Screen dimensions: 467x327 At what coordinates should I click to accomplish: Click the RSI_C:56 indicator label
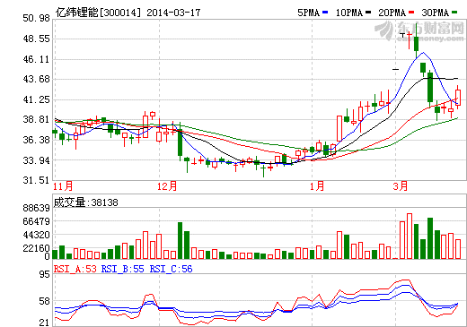point(171,269)
